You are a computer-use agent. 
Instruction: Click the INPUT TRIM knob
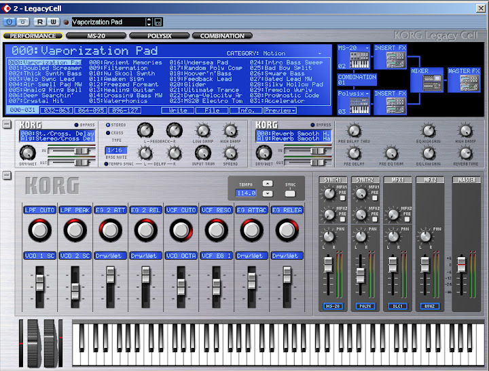pyautogui.click(x=203, y=153)
